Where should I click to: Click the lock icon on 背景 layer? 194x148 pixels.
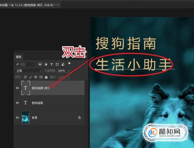pyautogui.click(x=79, y=118)
